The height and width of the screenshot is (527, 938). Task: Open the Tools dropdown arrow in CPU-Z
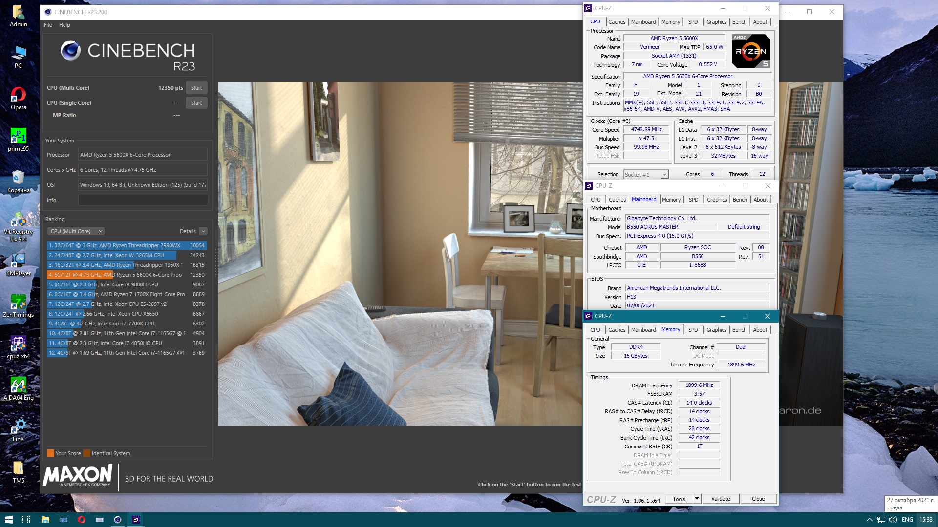coord(697,499)
